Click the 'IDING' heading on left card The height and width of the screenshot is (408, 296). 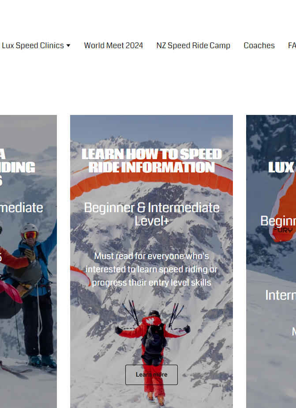coord(18,168)
